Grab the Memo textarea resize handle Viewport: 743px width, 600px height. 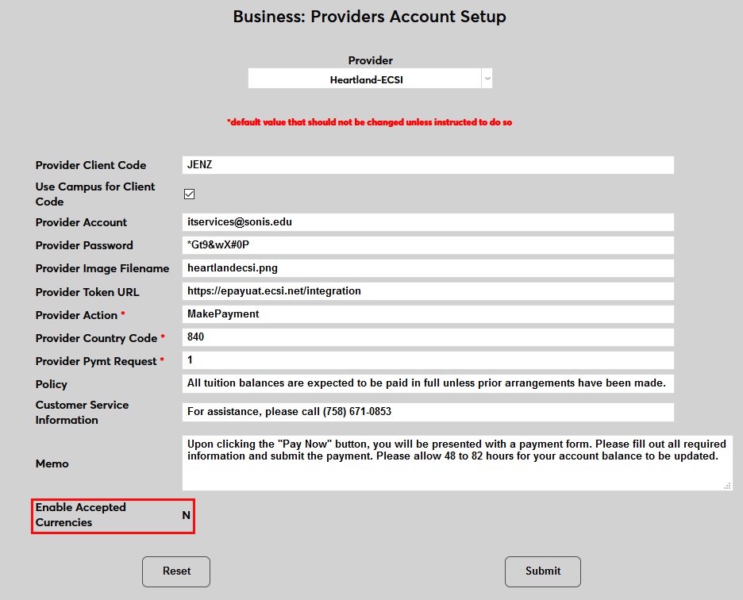click(x=727, y=486)
